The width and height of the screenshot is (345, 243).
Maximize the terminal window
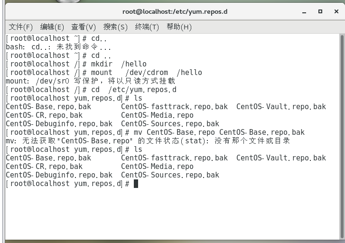coord(320,11)
